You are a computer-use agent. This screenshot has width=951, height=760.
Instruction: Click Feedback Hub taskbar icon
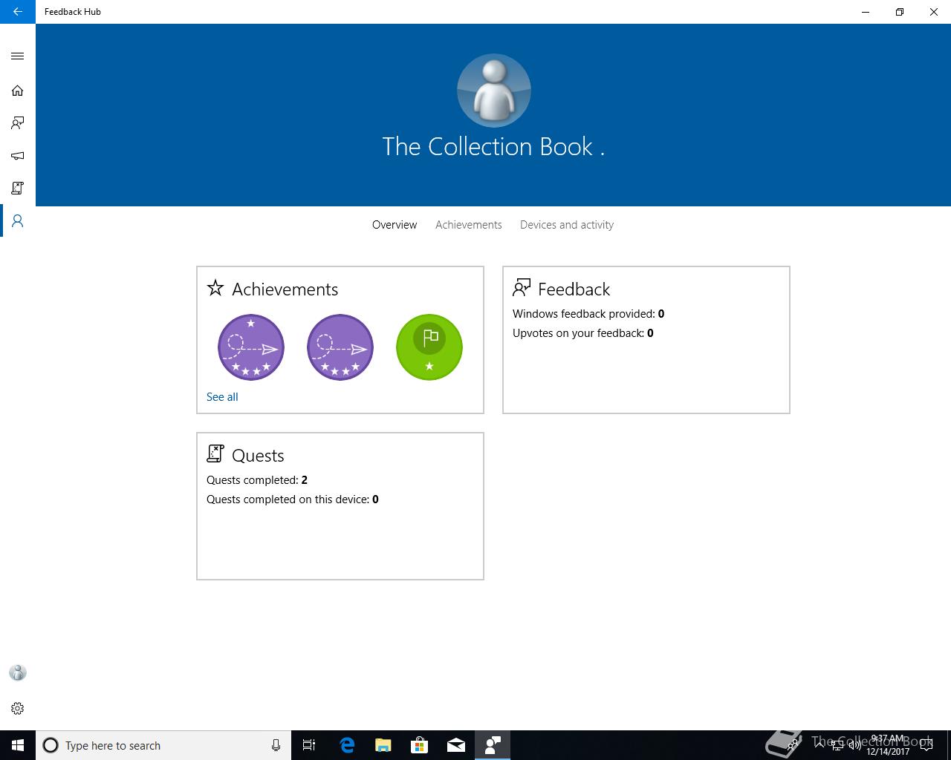point(493,745)
